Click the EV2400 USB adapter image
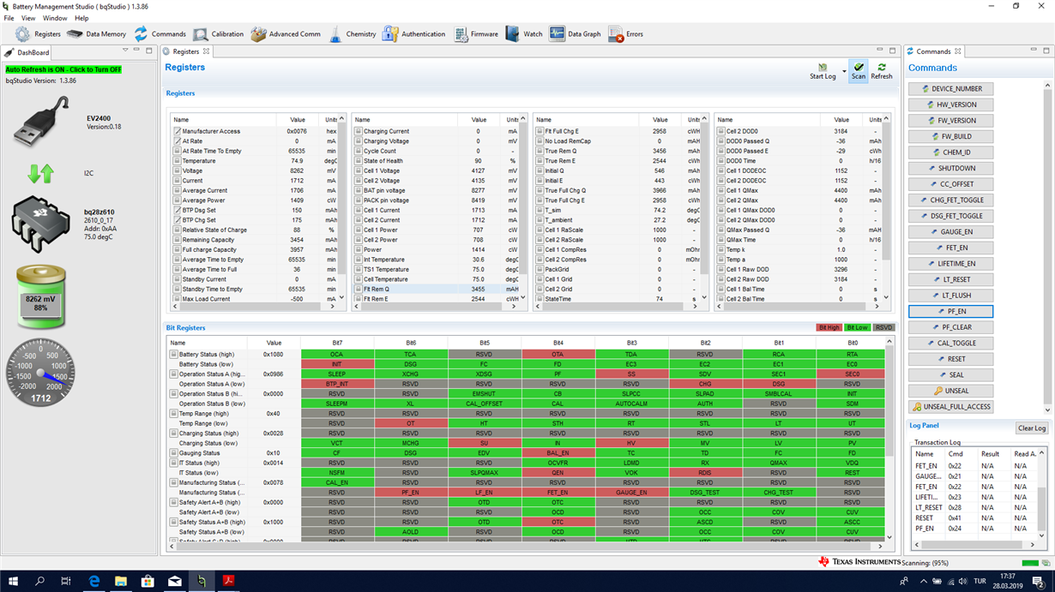The image size is (1055, 592). pyautogui.click(x=41, y=122)
